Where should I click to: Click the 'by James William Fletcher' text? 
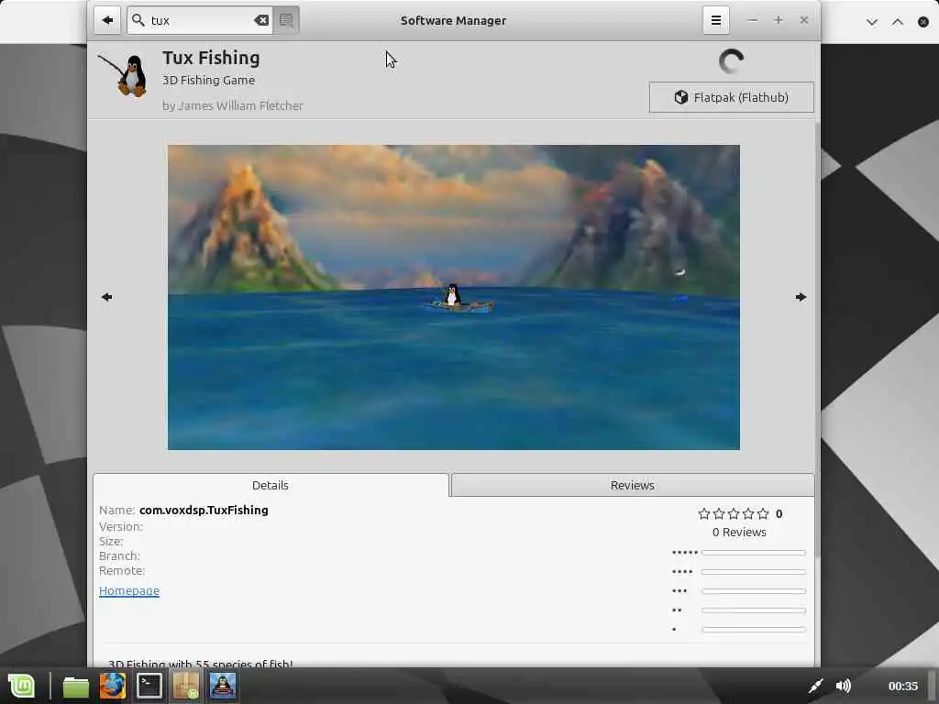click(x=232, y=106)
